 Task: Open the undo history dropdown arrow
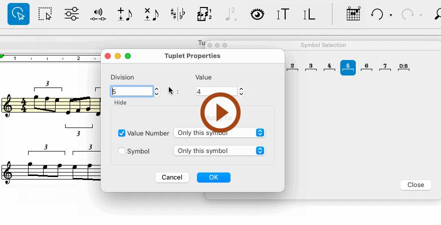click(391, 15)
